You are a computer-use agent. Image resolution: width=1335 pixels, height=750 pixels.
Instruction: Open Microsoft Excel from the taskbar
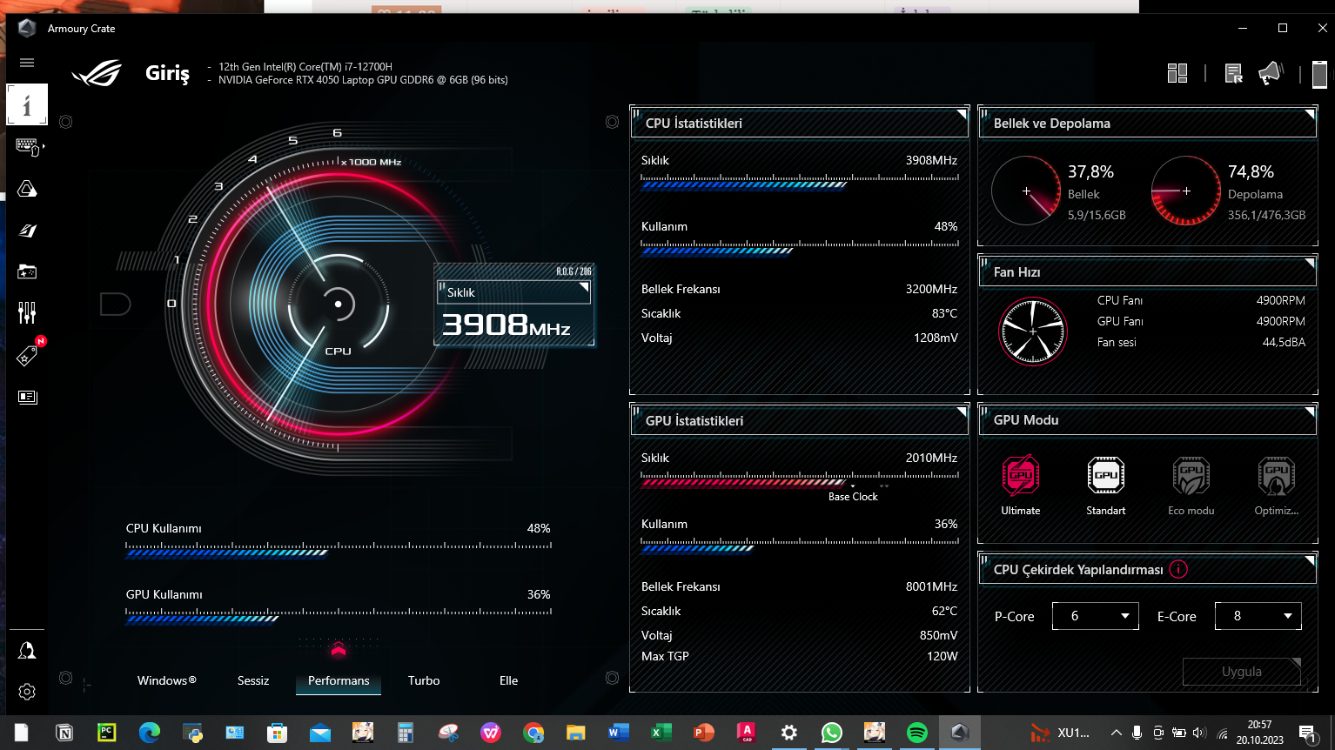point(661,733)
